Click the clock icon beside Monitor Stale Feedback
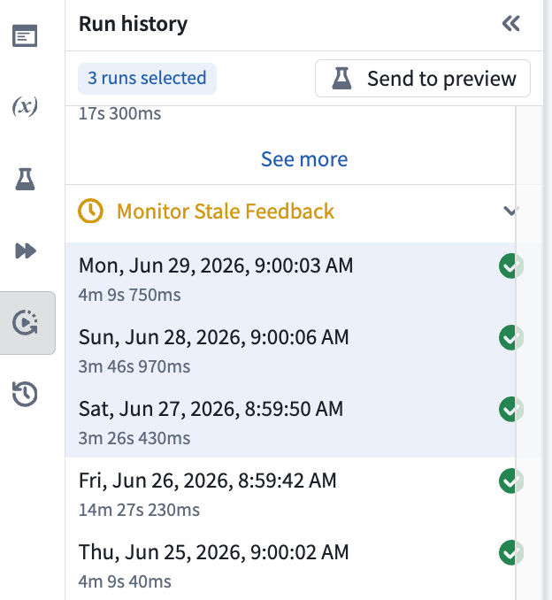This screenshot has height=600, width=552. (90, 211)
